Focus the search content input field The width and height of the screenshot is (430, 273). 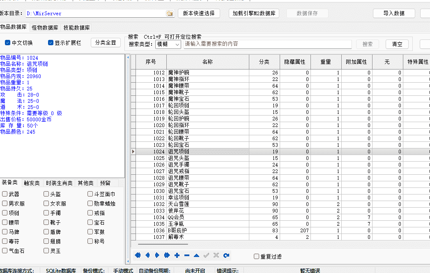[267, 44]
